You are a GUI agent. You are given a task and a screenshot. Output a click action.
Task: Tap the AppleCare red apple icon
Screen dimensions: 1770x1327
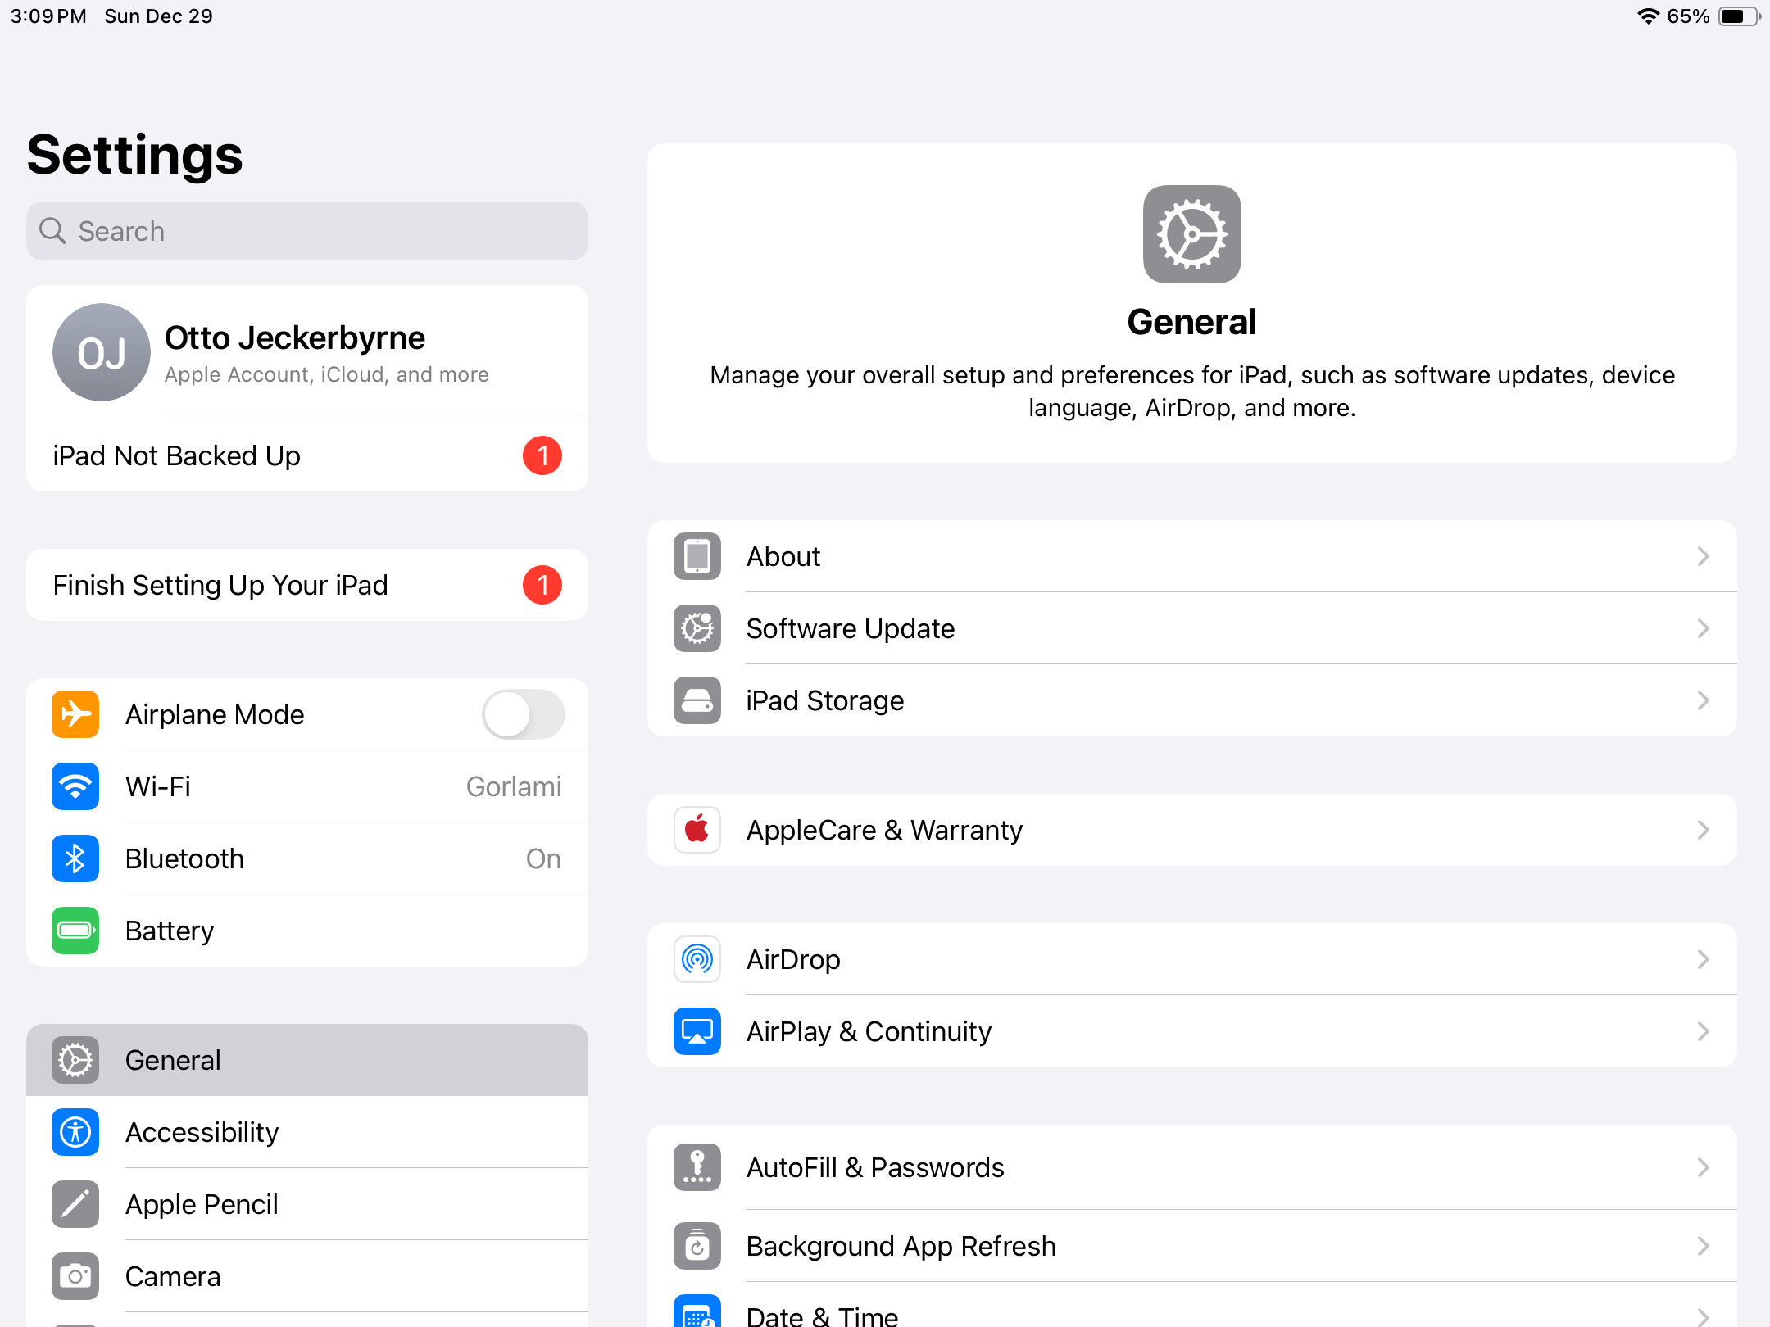[697, 830]
